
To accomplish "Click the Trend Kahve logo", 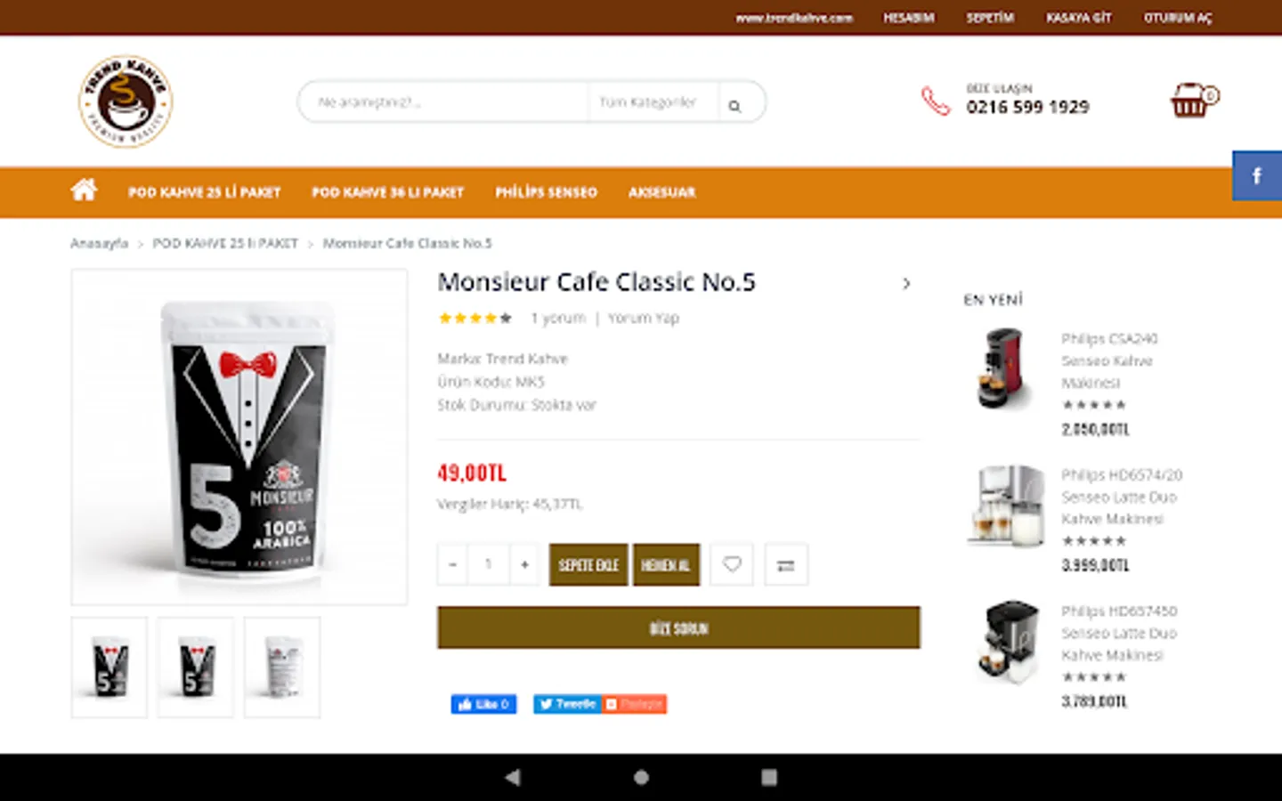I will 126,101.
